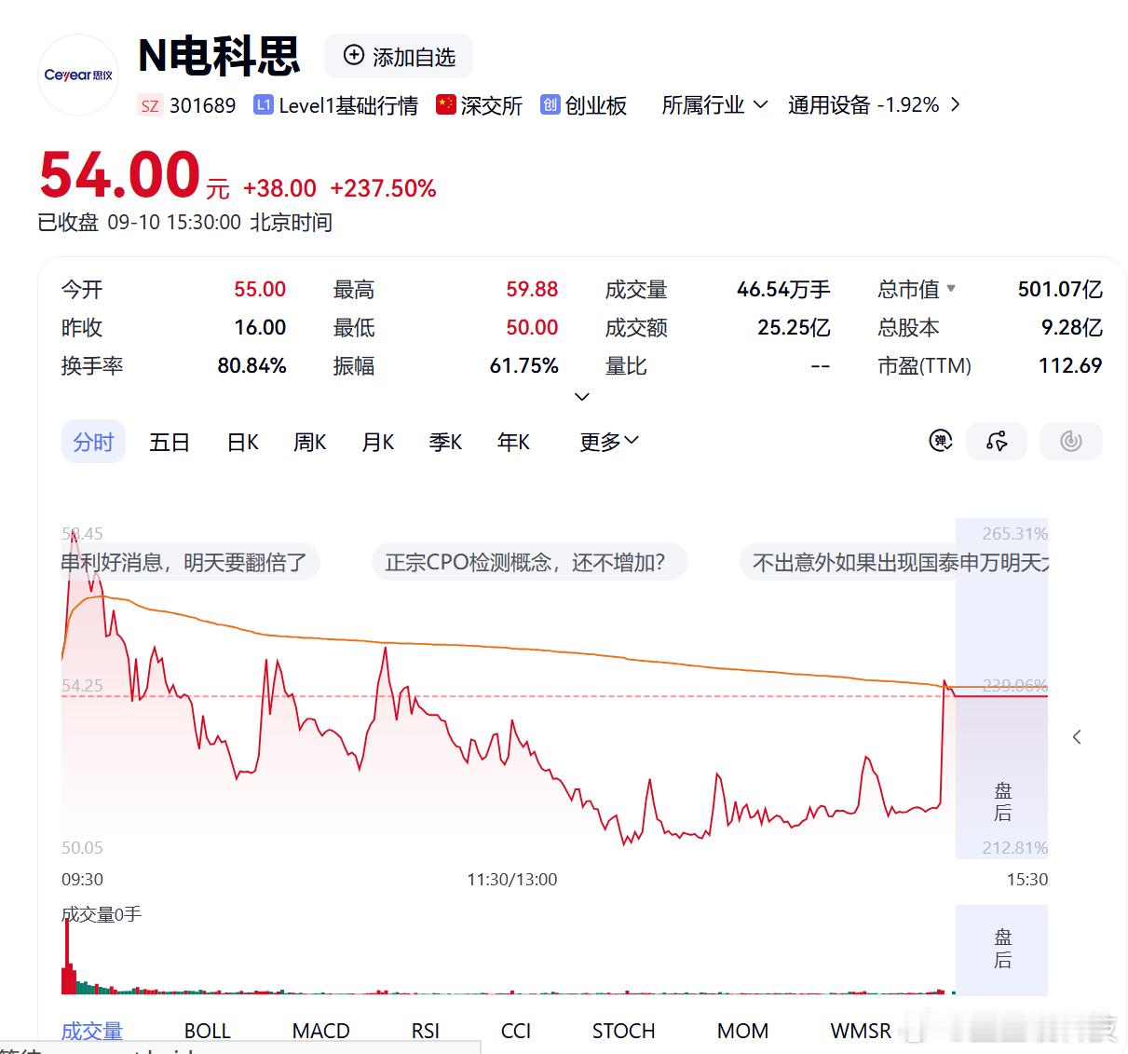Click Level1基础行情 label
This screenshot has width=1128, height=1054.
point(348,105)
